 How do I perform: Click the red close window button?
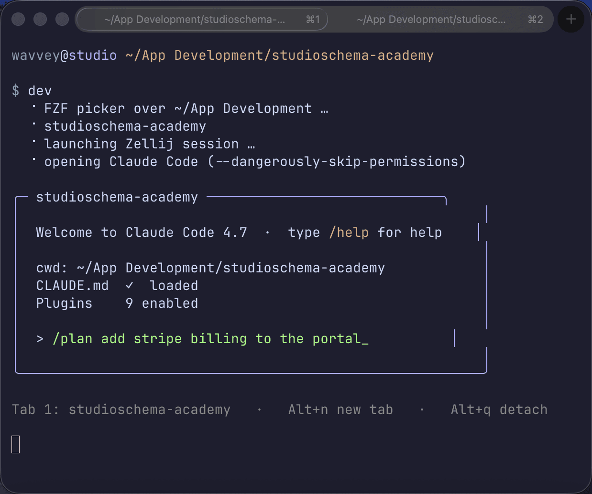pos(18,19)
